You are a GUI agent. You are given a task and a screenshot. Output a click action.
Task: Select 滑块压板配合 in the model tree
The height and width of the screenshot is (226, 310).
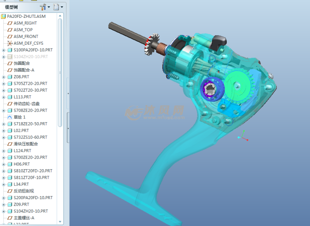tap(26, 144)
